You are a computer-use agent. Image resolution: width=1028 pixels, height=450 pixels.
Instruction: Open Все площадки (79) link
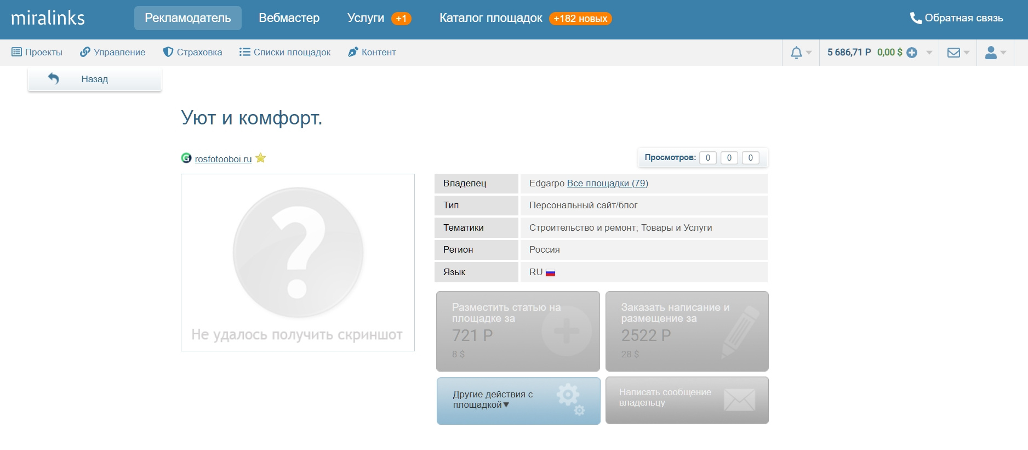pyautogui.click(x=608, y=183)
